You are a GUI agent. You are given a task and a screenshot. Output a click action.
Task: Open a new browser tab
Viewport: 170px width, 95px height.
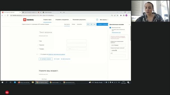coord(64,12)
